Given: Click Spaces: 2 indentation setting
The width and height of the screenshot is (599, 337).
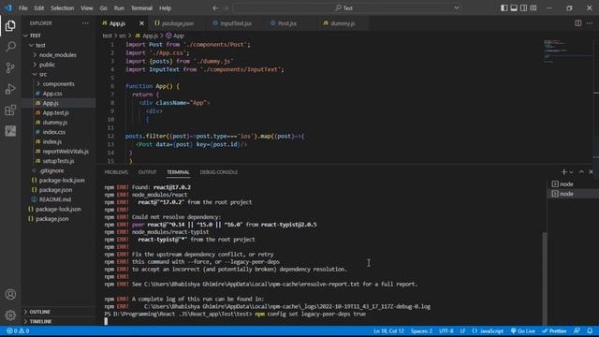Looking at the screenshot, I should coord(421,330).
